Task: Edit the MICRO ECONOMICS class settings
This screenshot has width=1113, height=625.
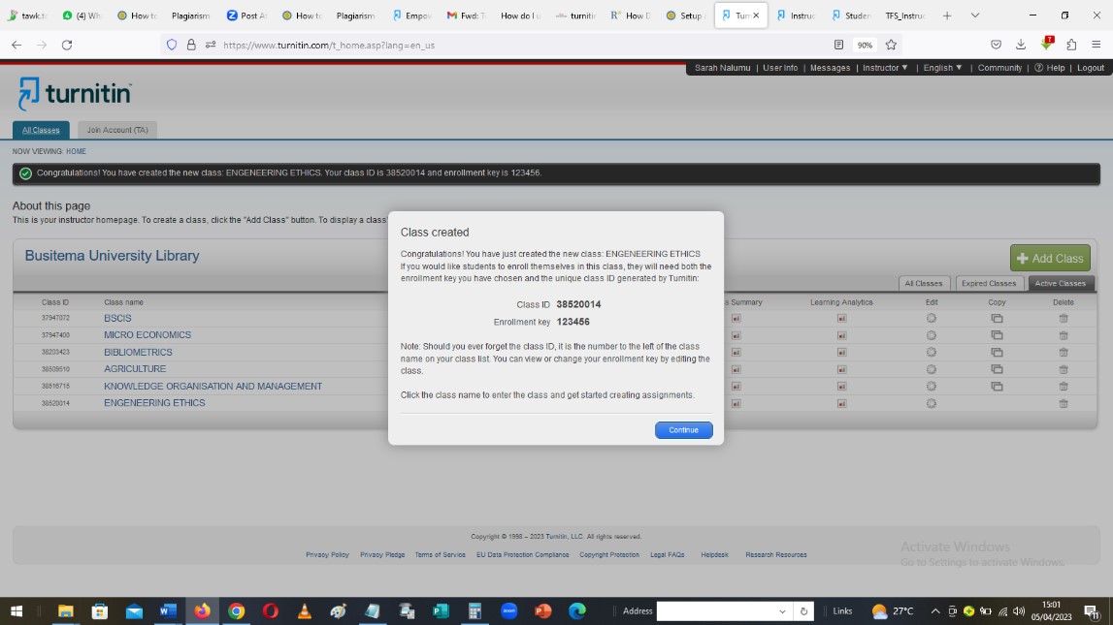Action: 932,335
